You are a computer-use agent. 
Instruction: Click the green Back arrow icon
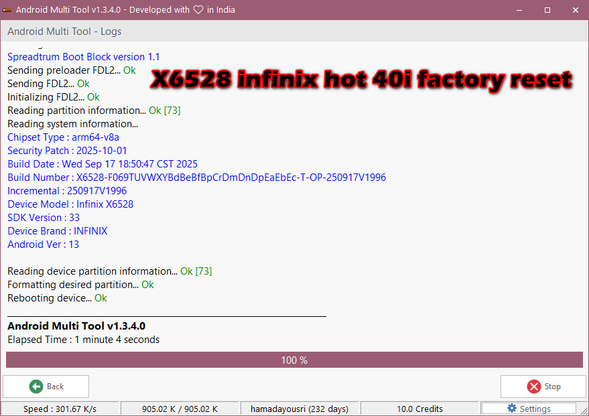[x=36, y=387]
